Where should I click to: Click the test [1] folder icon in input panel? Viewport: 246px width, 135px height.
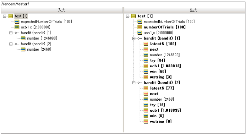(x=11, y=16)
